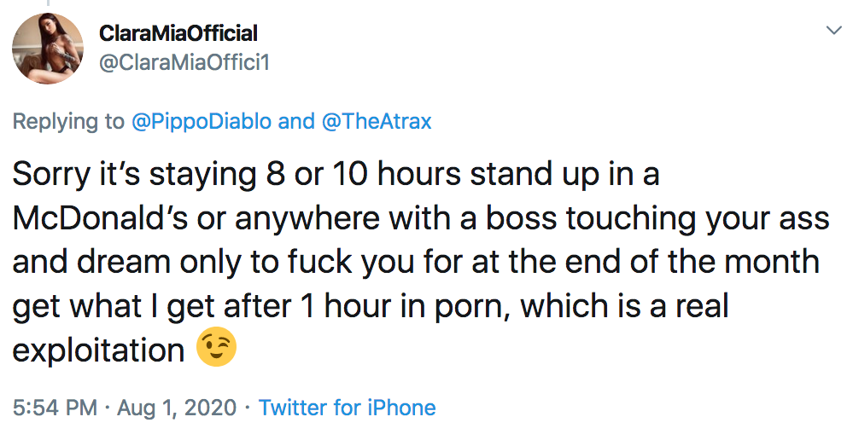
Task: Click the "Replying to" label text
Action: (x=68, y=121)
